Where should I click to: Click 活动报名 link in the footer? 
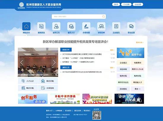(x=68, y=111)
